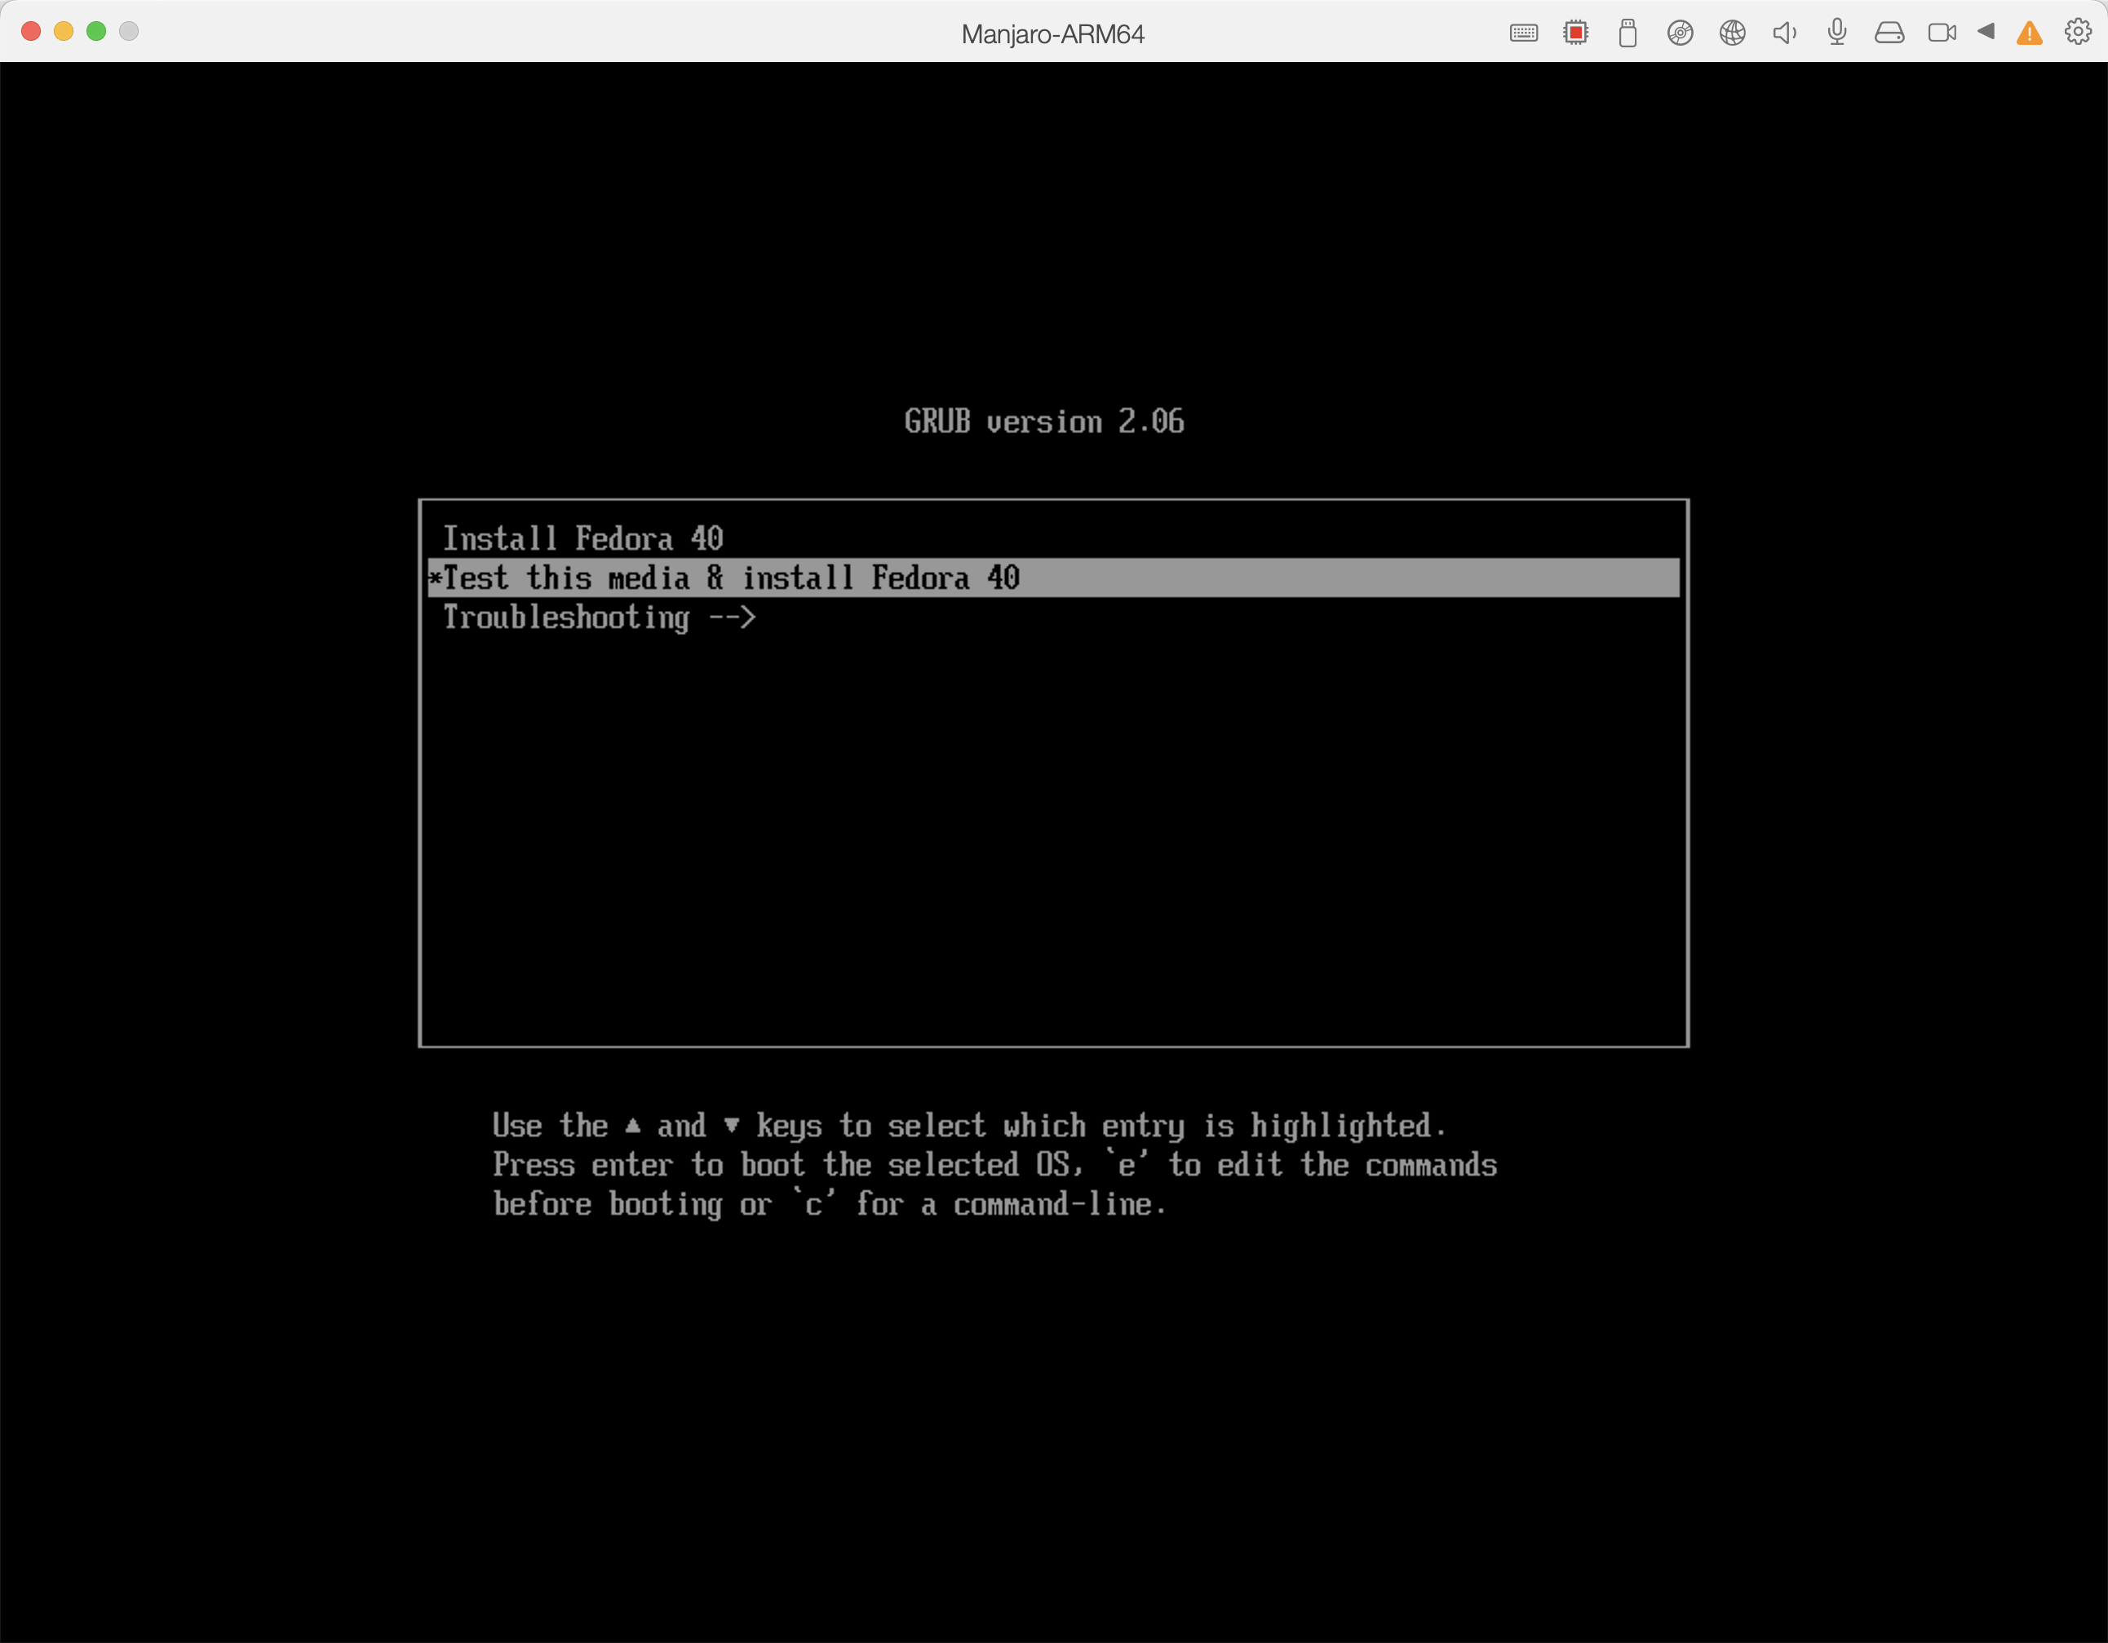Open the 'Troubleshooting -->' submenu entry

click(1053, 617)
